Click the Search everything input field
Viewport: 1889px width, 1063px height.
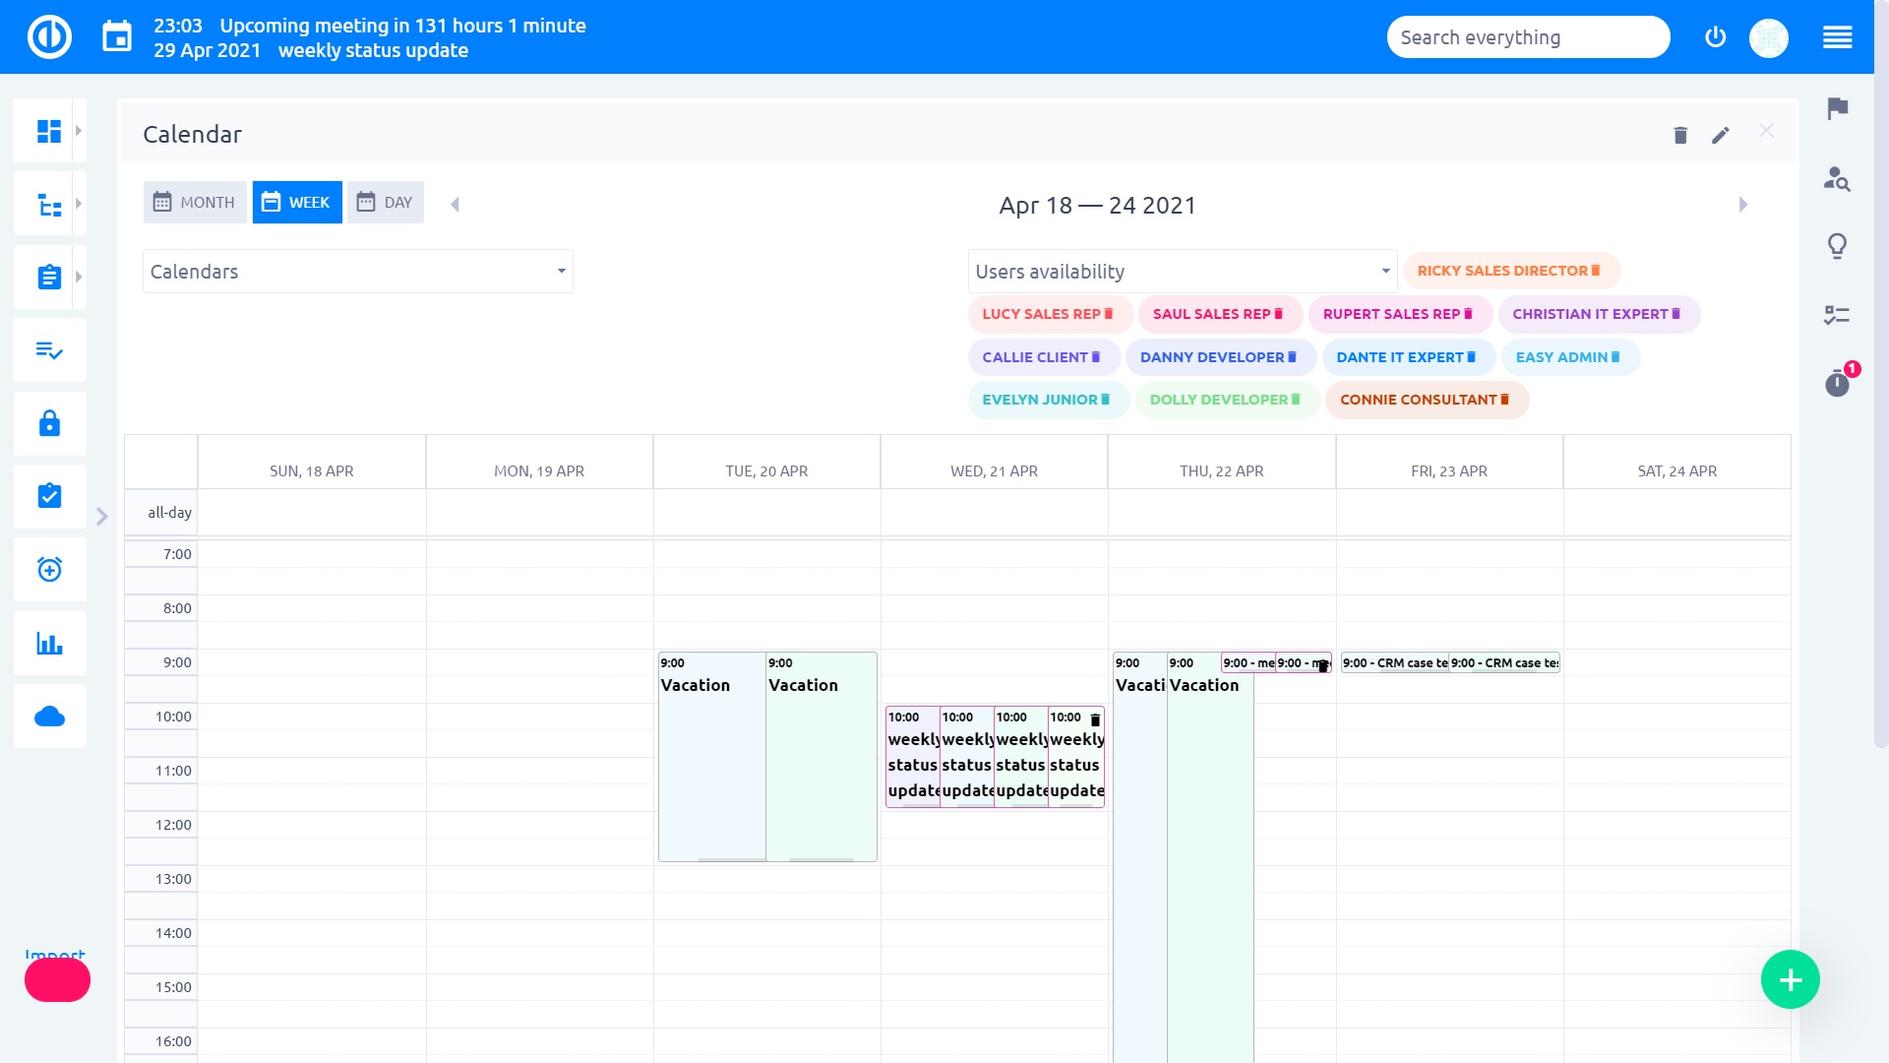pos(1527,36)
